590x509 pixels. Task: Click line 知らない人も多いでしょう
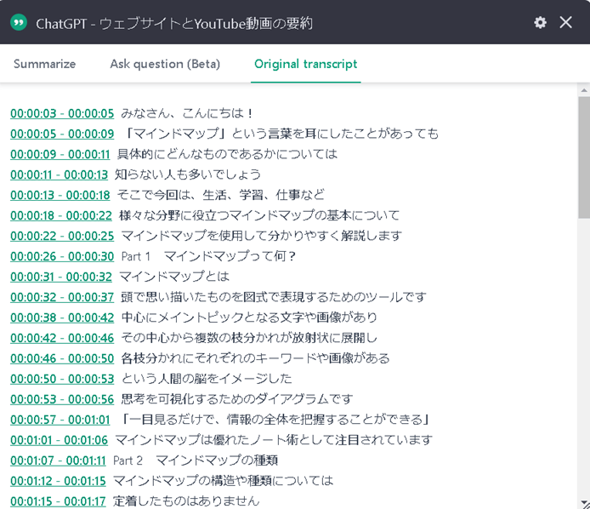[188, 174]
